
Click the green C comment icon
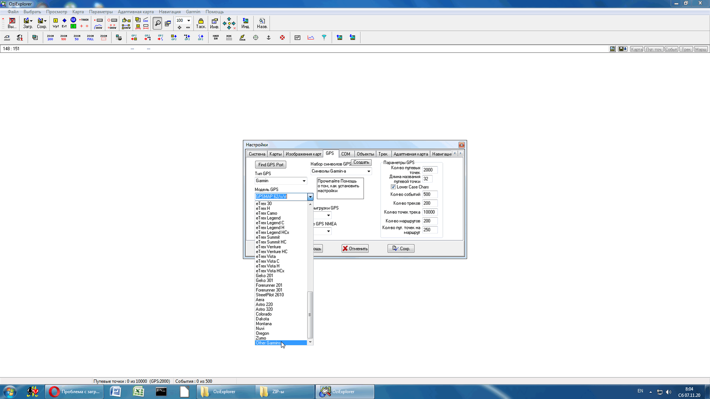[73, 26]
